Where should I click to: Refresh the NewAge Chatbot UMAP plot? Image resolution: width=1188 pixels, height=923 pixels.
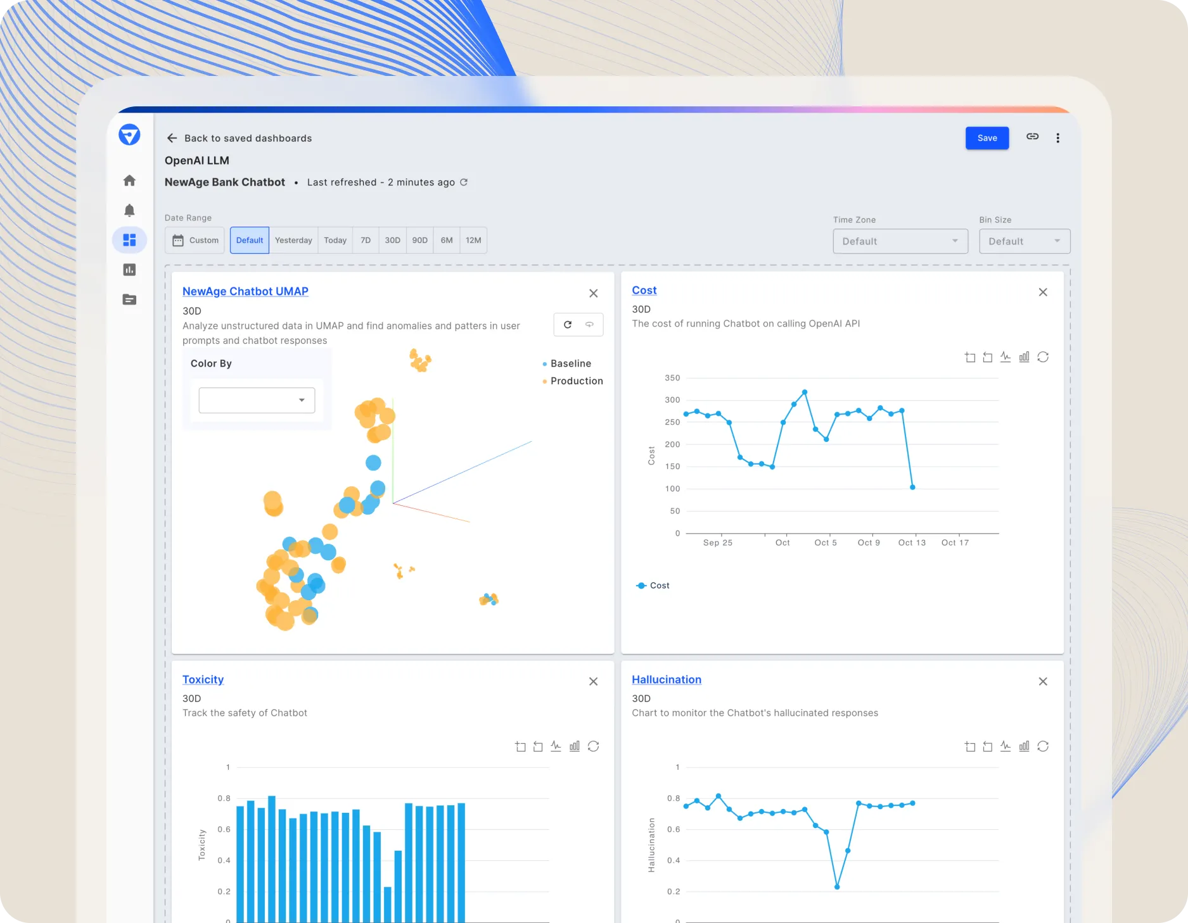point(568,325)
